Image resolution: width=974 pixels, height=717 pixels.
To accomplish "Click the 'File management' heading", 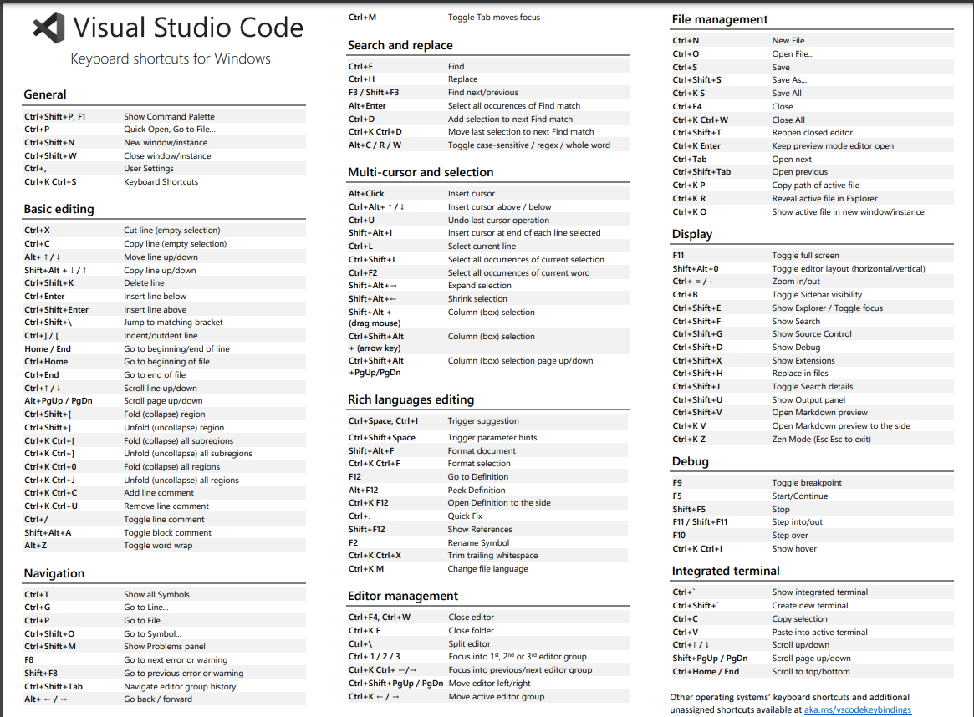I will pos(719,19).
